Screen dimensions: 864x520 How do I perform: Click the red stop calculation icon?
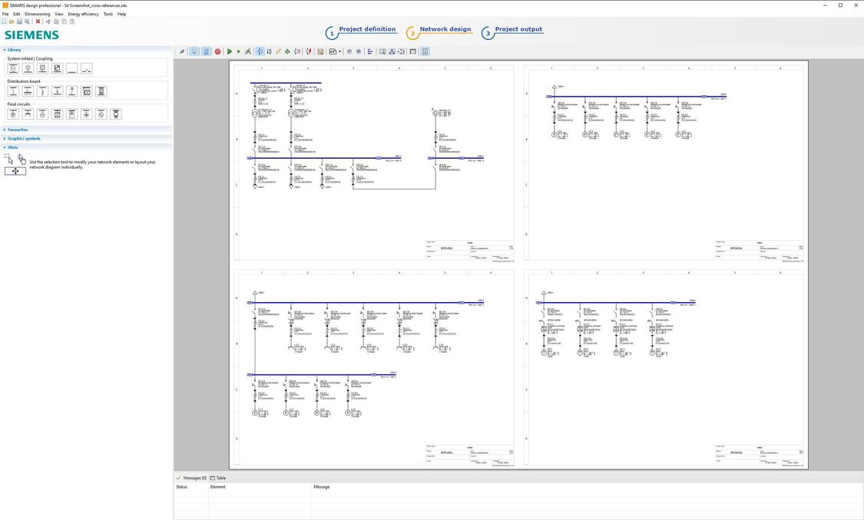point(217,51)
